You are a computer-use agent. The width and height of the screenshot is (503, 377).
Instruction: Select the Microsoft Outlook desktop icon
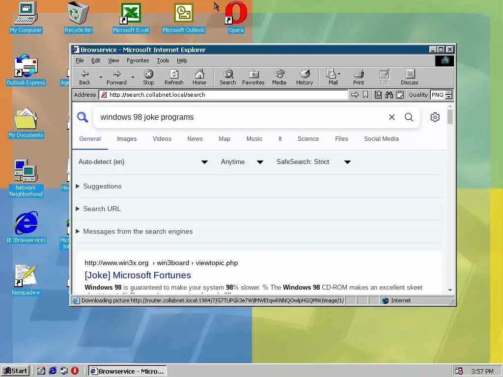point(184,18)
